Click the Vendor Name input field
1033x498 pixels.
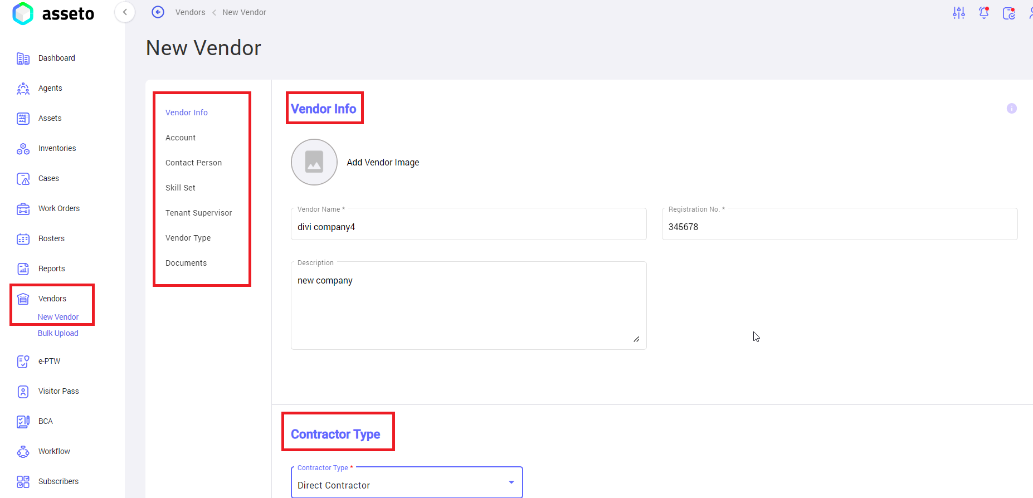click(468, 227)
